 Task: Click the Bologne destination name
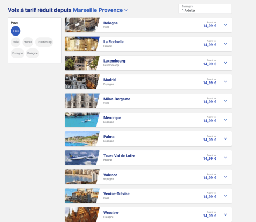[110, 23]
